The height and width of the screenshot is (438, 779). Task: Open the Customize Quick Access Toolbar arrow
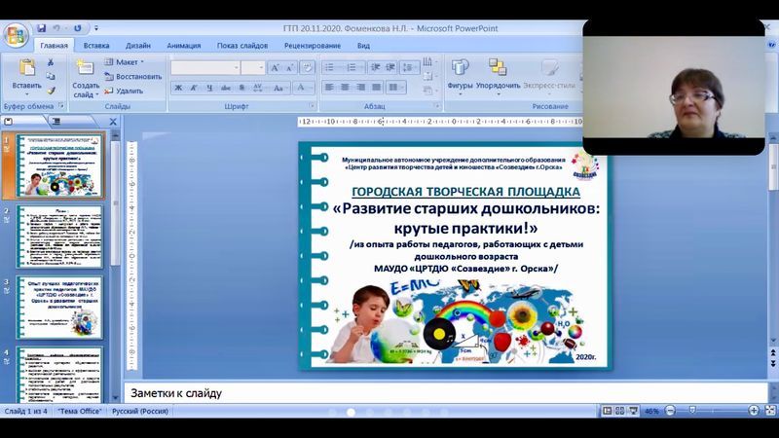[96, 28]
